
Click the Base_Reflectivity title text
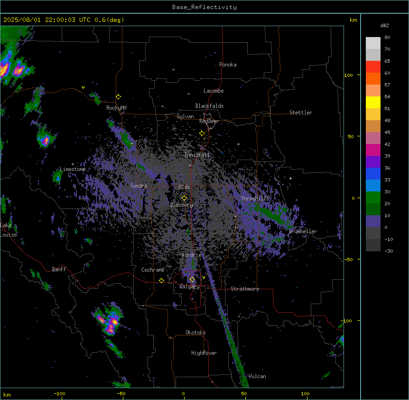204,7
